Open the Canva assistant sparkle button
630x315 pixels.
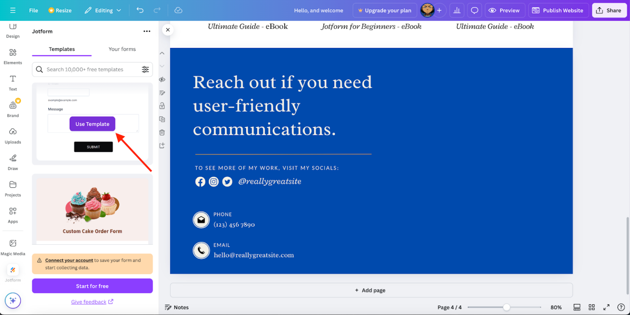(x=13, y=300)
